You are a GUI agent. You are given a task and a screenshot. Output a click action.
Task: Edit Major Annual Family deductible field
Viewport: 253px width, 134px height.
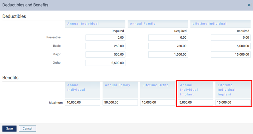(168, 55)
